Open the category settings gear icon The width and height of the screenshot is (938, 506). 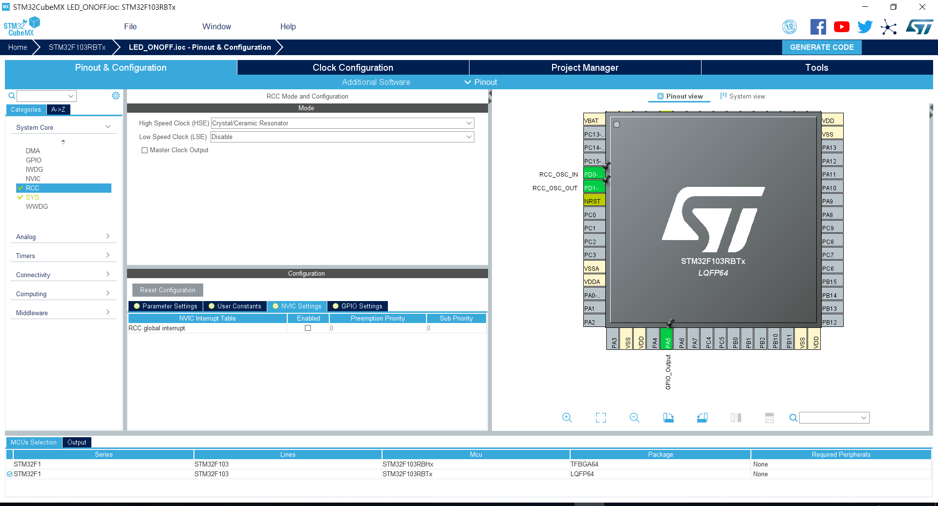pos(116,96)
